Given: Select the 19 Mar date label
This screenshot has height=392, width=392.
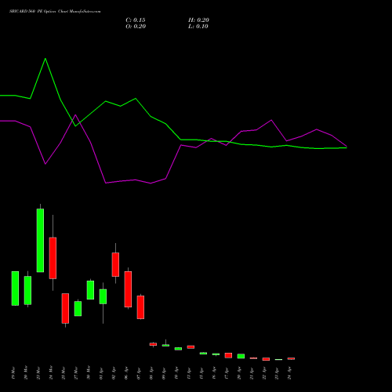Looking at the screenshot, I should click(x=13, y=373).
